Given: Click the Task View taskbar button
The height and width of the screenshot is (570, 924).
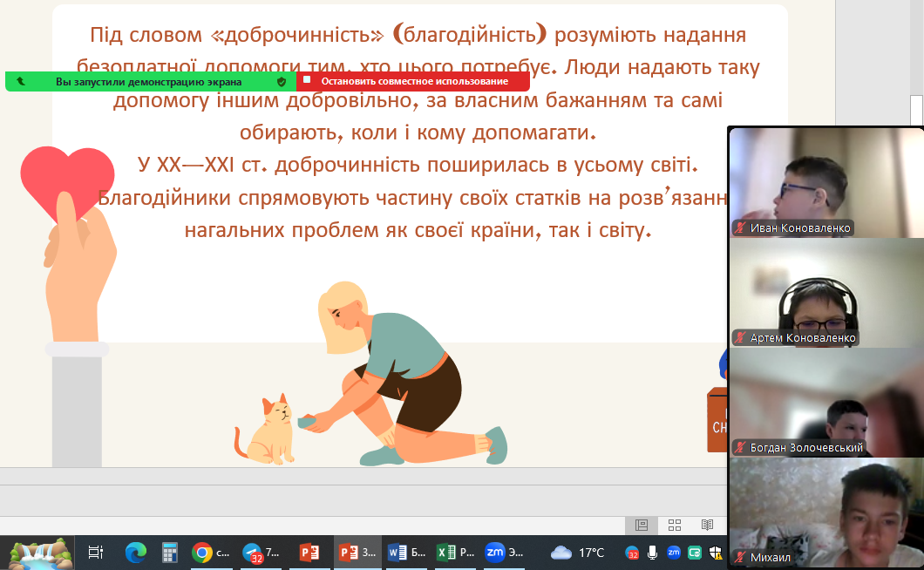Looking at the screenshot, I should tap(96, 552).
